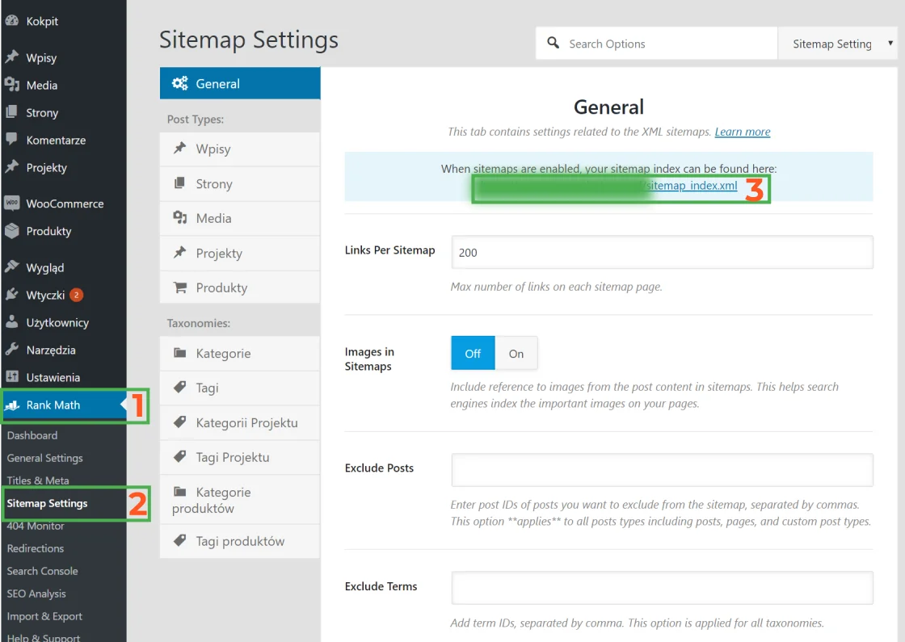Click the Links Per Sitemap field
905x642 pixels.
(662, 252)
